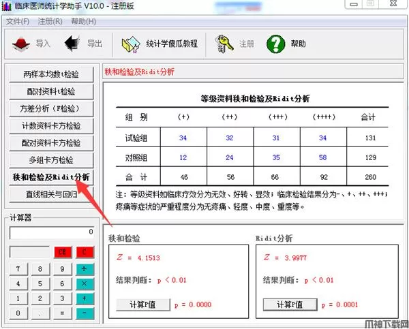
Task: Open the 文件(F) menu
Action: tap(18, 21)
